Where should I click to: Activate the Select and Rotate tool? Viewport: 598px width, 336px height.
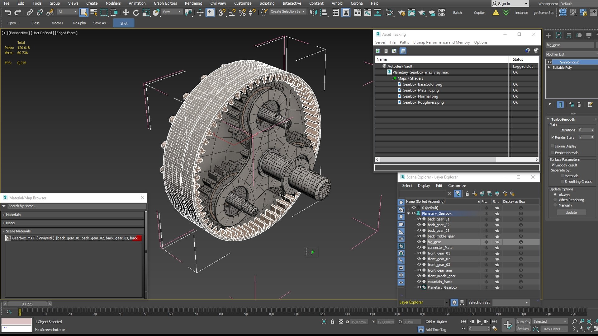(x=136, y=12)
